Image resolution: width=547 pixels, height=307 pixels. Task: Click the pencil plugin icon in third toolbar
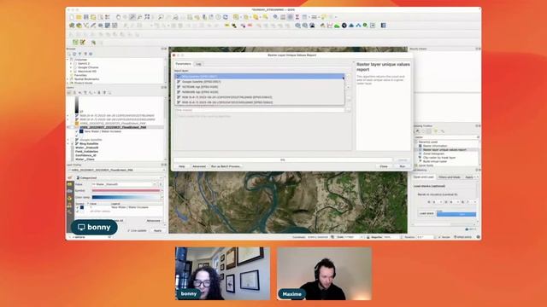[83, 42]
